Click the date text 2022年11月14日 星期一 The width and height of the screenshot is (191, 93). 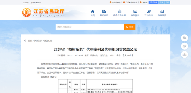click(x=32, y=3)
